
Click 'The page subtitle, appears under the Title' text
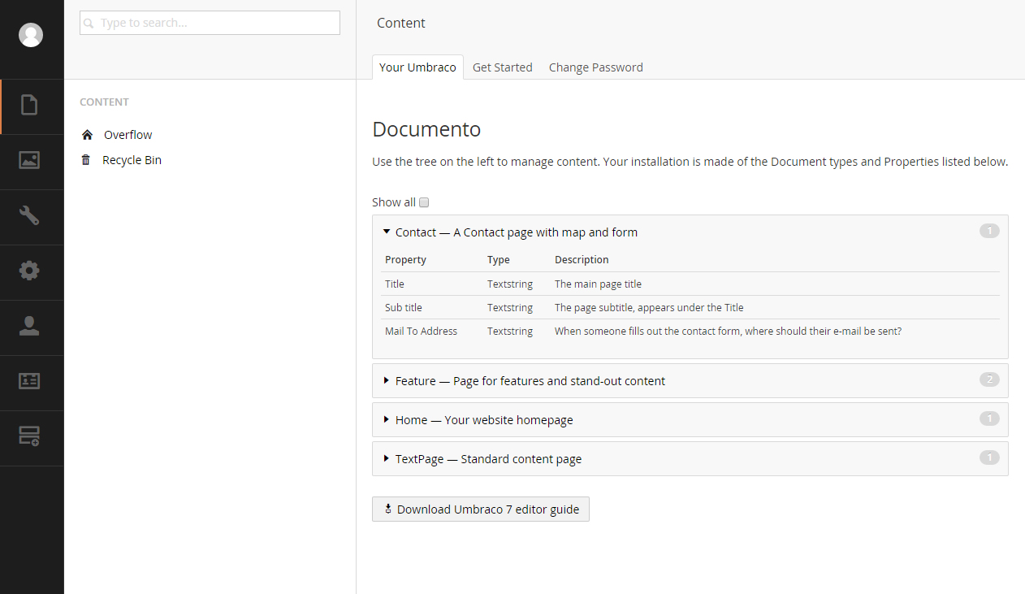[x=649, y=308]
